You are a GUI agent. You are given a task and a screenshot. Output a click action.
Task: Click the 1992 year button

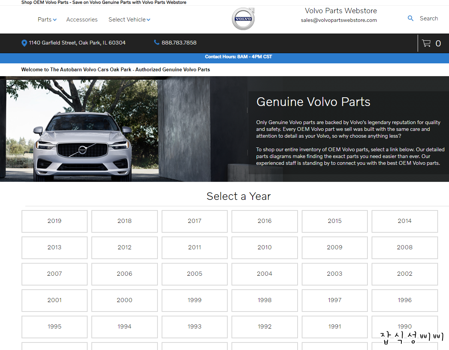[265, 327]
